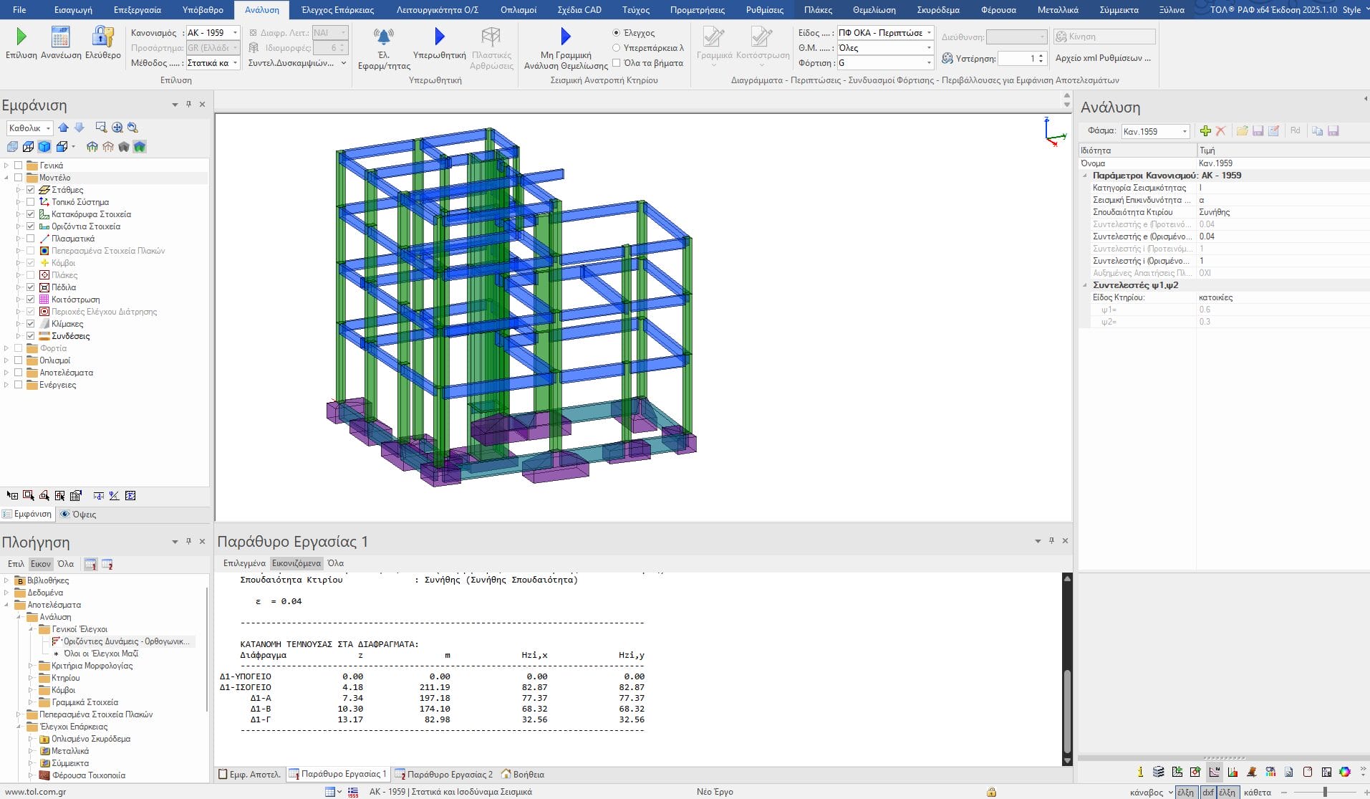Click the Ελεύθερο padlock icon
Image resolution: width=1370 pixels, height=799 pixels.
click(102, 37)
